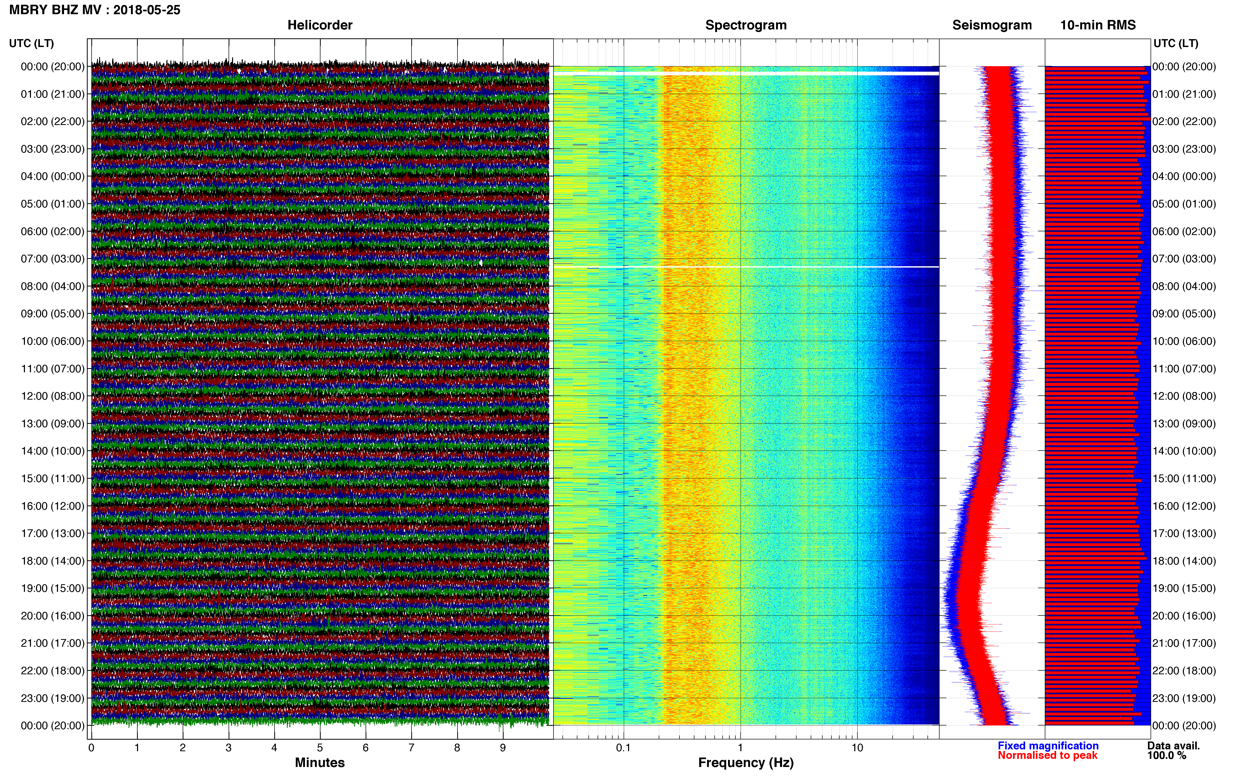The image size is (1244, 778).
Task: Click the red 'Normalised to peak' legend entry
Action: coord(1047,756)
